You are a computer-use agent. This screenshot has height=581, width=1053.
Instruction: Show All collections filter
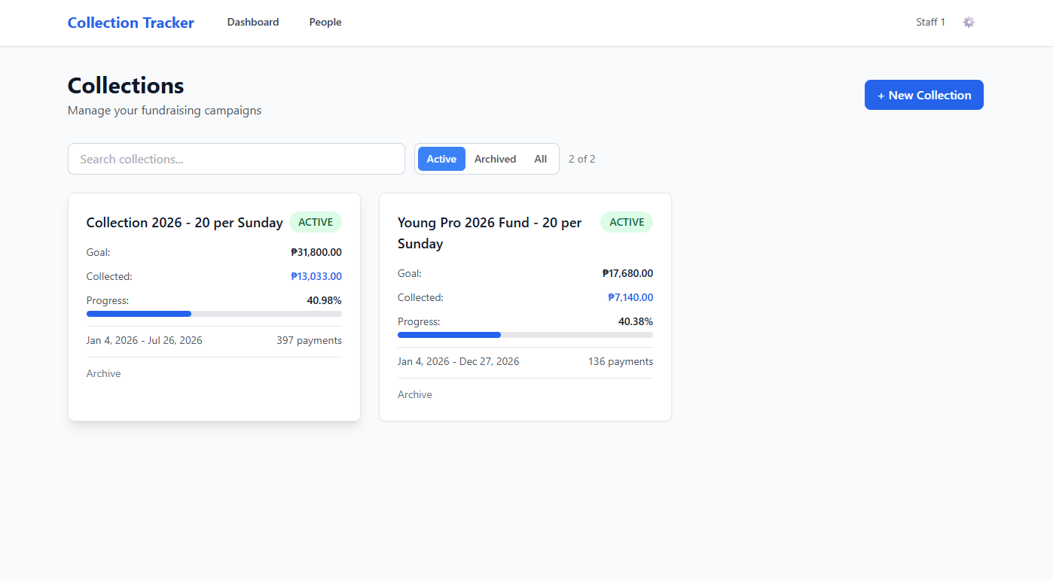tap(541, 159)
